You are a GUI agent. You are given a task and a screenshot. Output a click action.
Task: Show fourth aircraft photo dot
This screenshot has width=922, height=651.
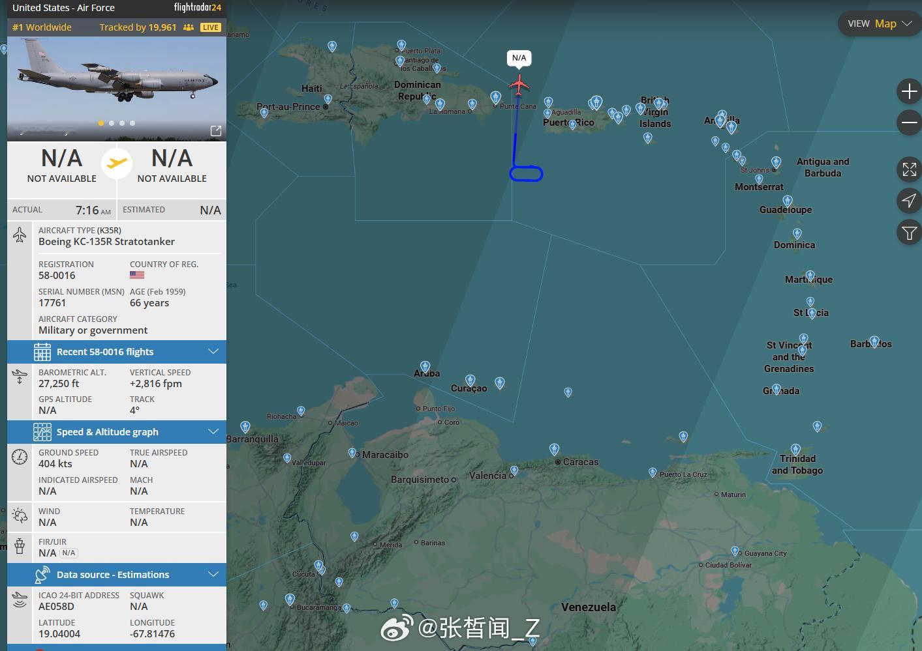click(x=132, y=123)
